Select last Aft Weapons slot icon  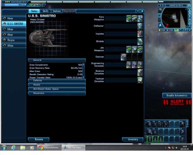tap(140, 49)
